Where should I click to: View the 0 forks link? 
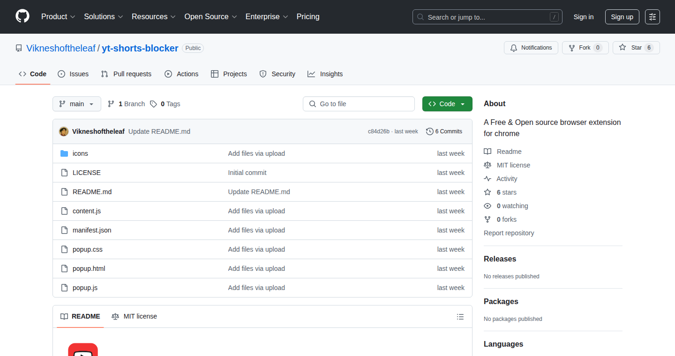coord(500,219)
